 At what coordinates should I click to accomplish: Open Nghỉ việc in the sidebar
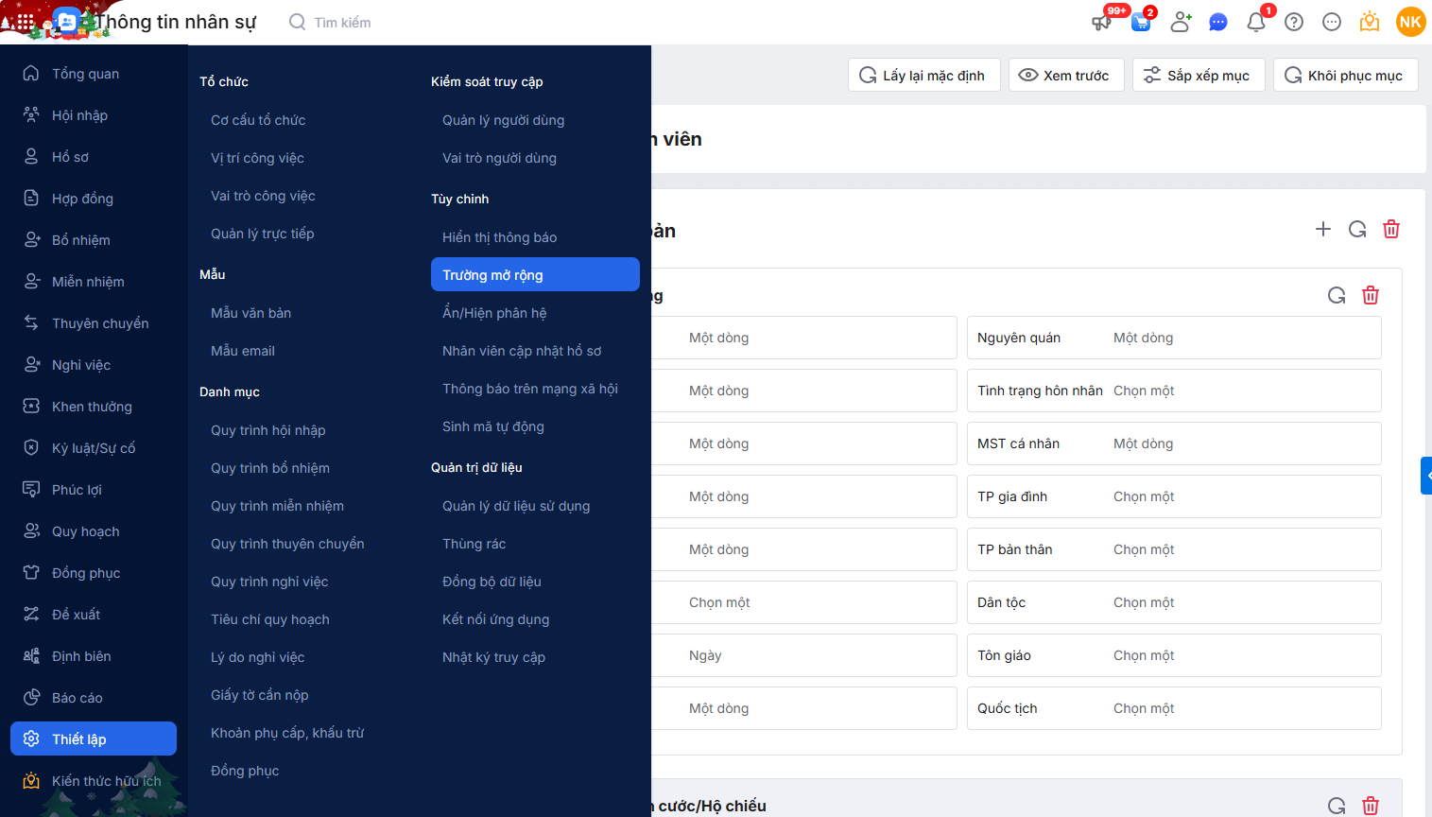click(x=94, y=365)
